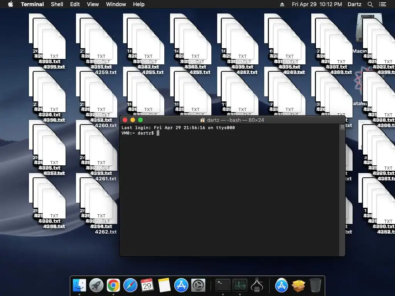The width and height of the screenshot is (395, 296).
Task: Select the 4355.txt file label
Action: coord(54,67)
